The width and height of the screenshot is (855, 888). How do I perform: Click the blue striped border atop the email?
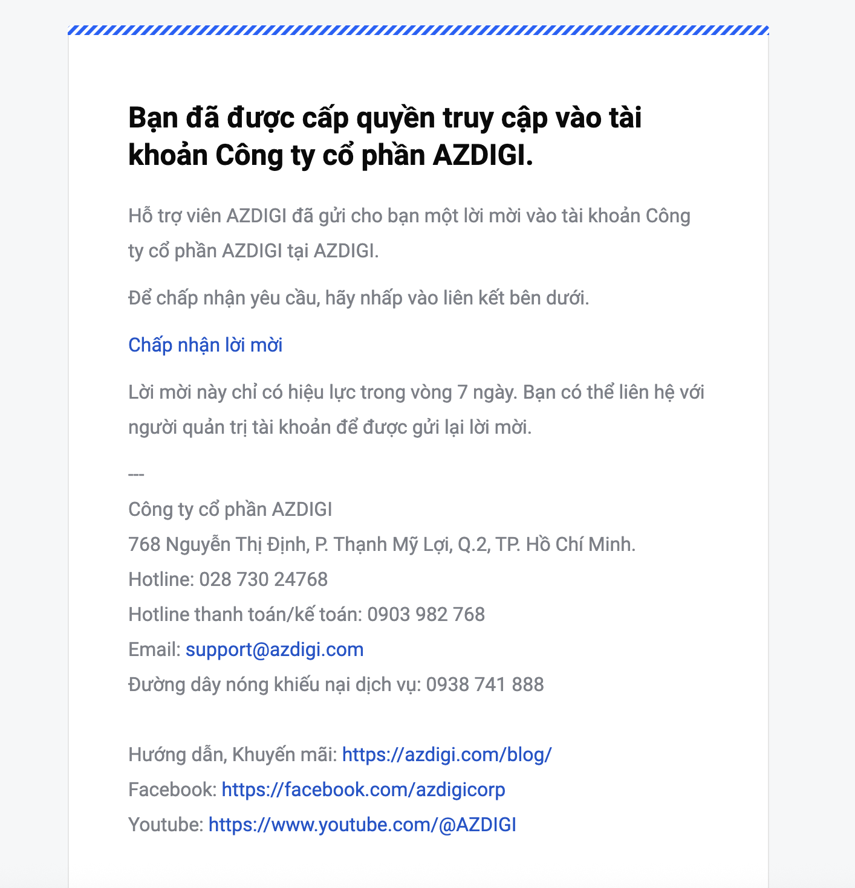418,30
